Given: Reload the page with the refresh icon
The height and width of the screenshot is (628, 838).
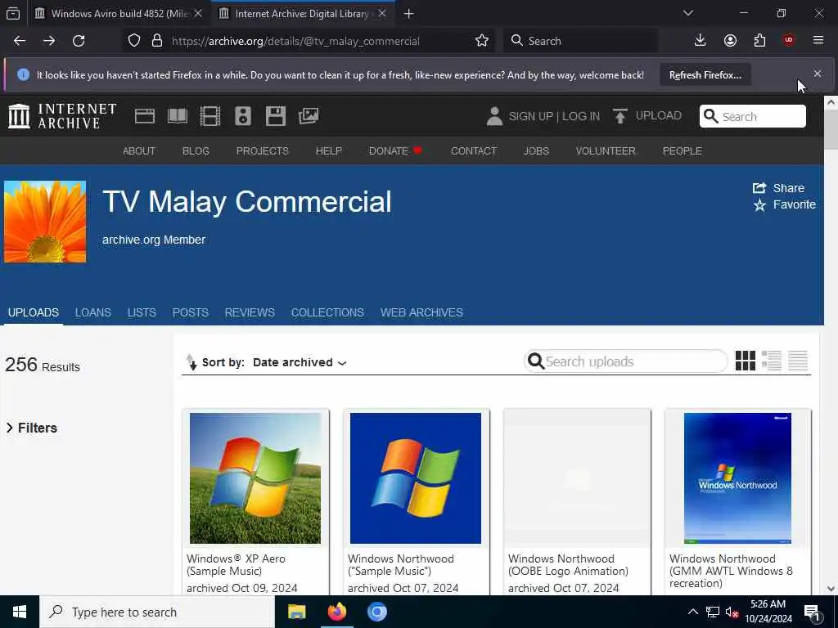Looking at the screenshot, I should pyautogui.click(x=79, y=41).
